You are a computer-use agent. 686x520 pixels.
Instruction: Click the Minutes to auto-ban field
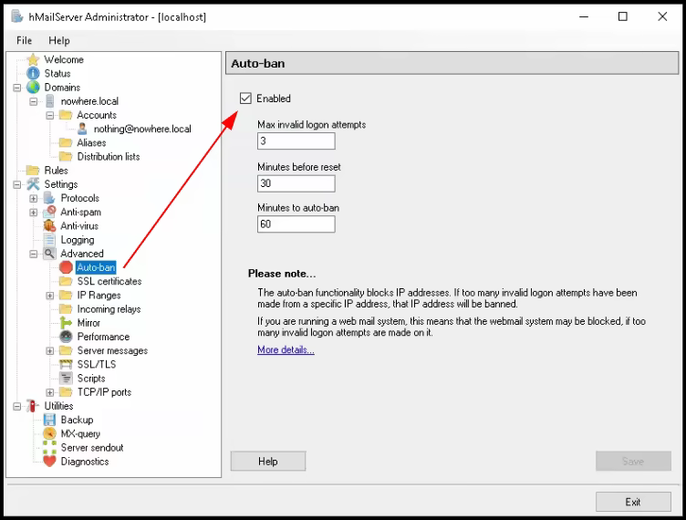296,224
